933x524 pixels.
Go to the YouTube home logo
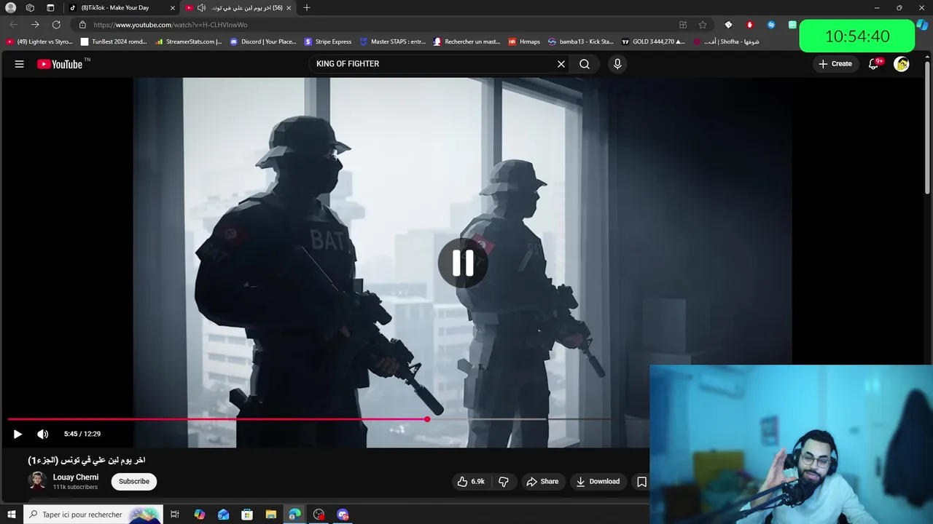tap(60, 64)
